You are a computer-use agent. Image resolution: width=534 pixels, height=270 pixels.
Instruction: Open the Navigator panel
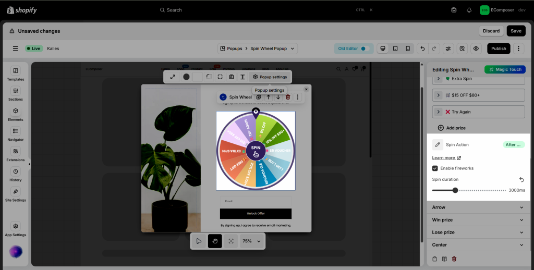pos(16,134)
